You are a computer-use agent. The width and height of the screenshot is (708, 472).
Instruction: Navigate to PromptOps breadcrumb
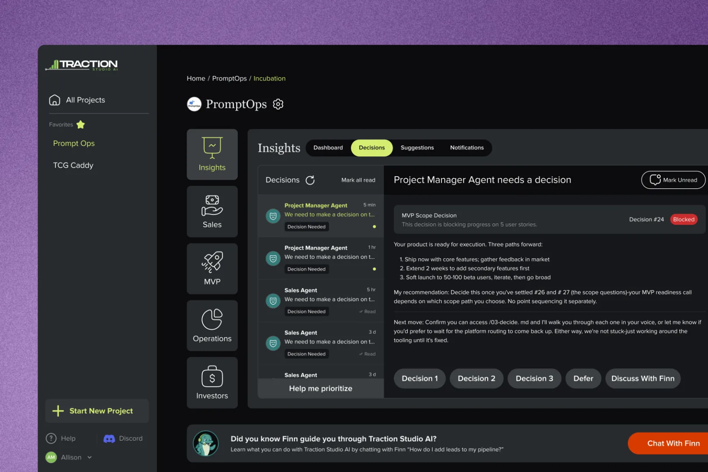(229, 79)
